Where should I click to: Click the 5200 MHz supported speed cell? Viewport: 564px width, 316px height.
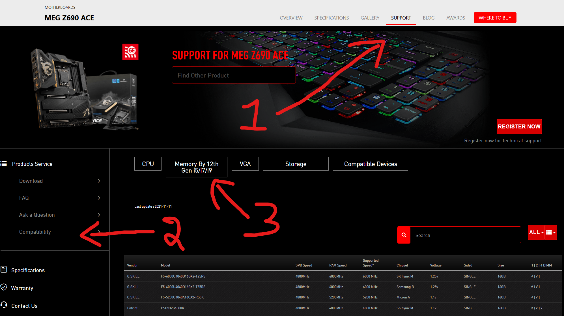(x=370, y=297)
